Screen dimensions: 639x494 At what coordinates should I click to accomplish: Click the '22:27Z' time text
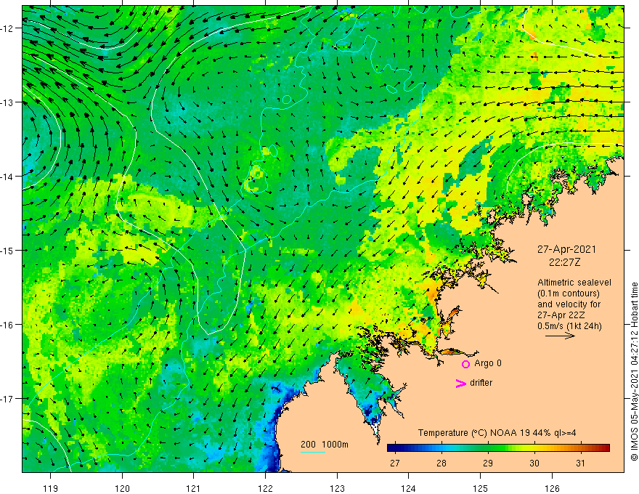564,262
